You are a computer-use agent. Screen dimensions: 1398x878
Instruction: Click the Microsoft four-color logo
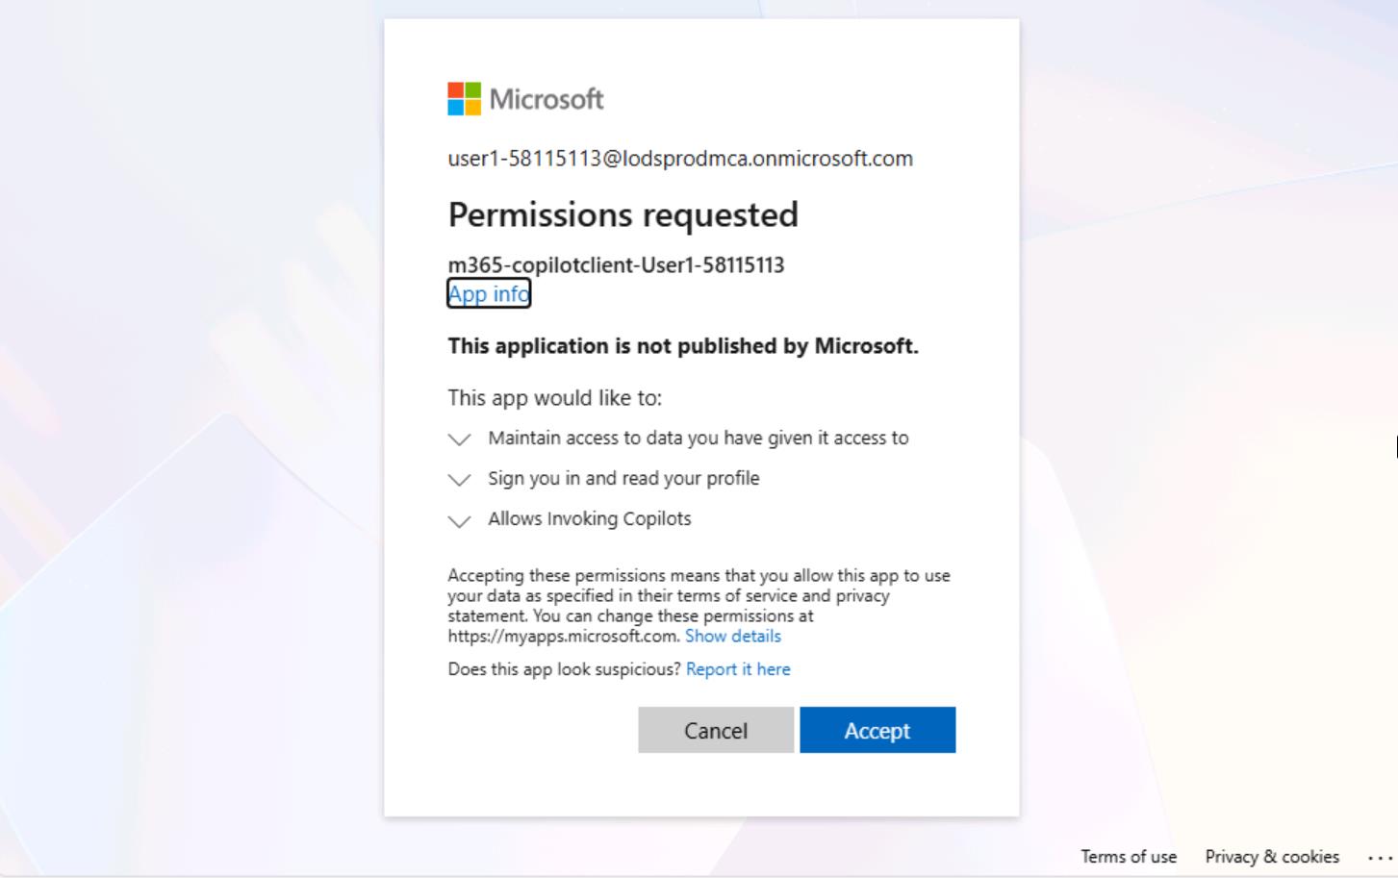tap(464, 99)
